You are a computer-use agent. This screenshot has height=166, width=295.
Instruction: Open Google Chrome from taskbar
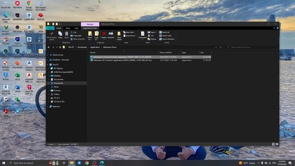click(x=87, y=163)
